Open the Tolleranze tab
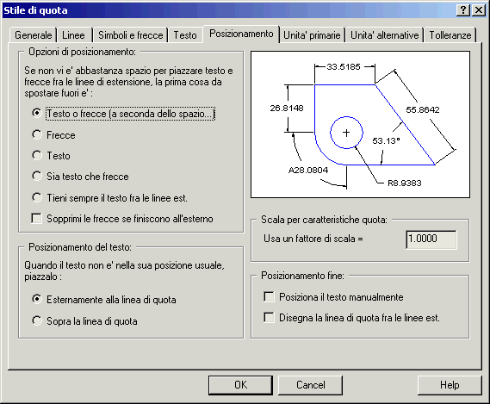Screen dimensions: 490x404 (x=450, y=35)
